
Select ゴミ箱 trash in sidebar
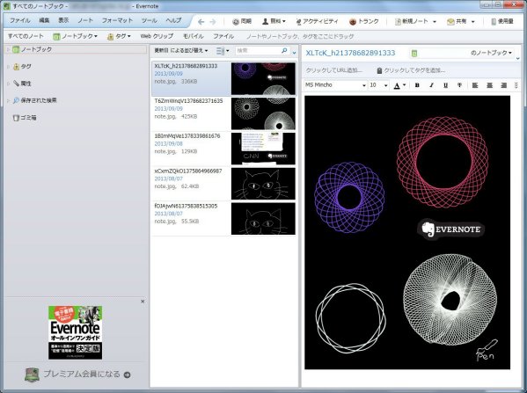25,118
